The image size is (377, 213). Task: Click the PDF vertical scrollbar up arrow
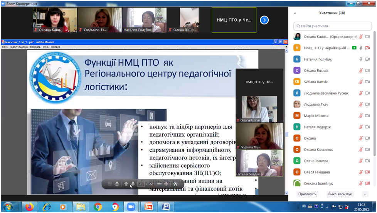pos(286,51)
